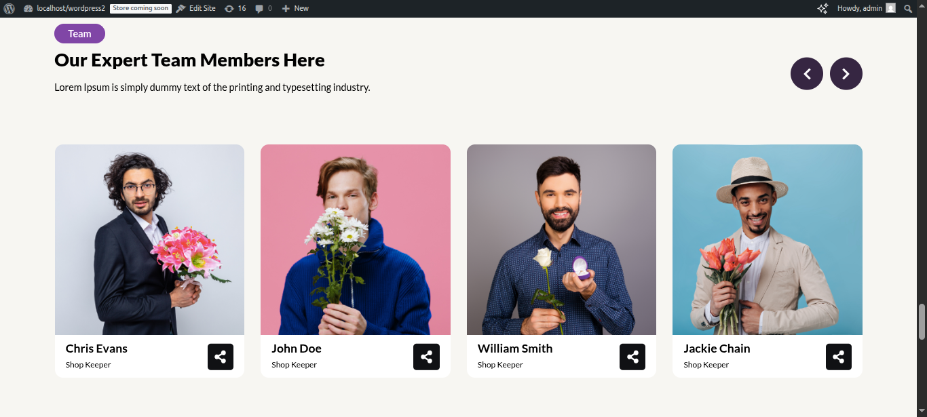Viewport: 927px width, 417px height.
Task: Show previous team members with left arrow
Action: [807, 74]
